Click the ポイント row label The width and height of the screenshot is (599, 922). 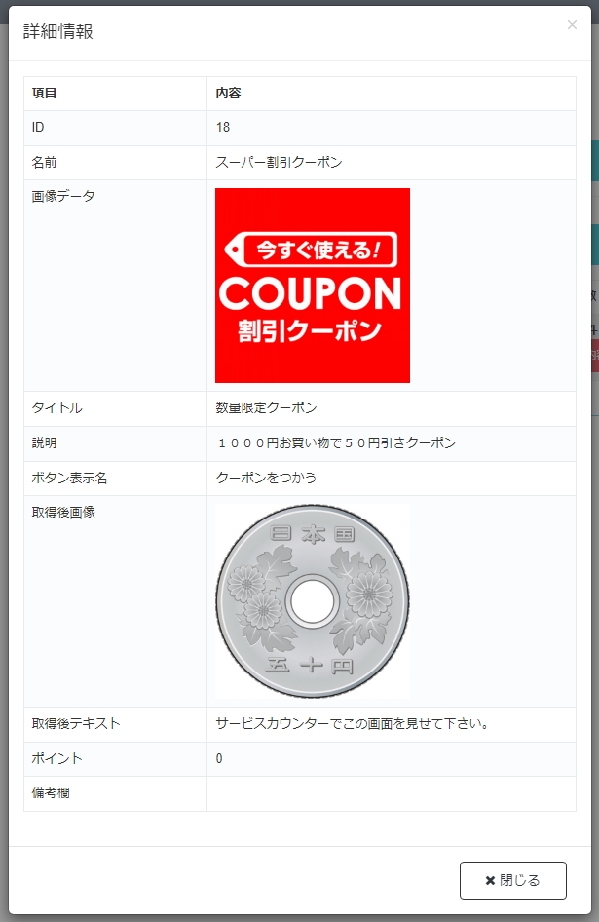tap(57, 758)
